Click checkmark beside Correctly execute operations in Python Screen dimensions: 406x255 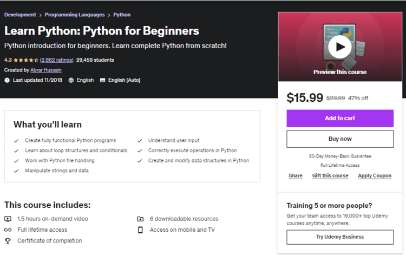click(x=140, y=151)
